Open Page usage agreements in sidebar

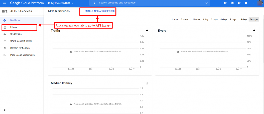22,55
